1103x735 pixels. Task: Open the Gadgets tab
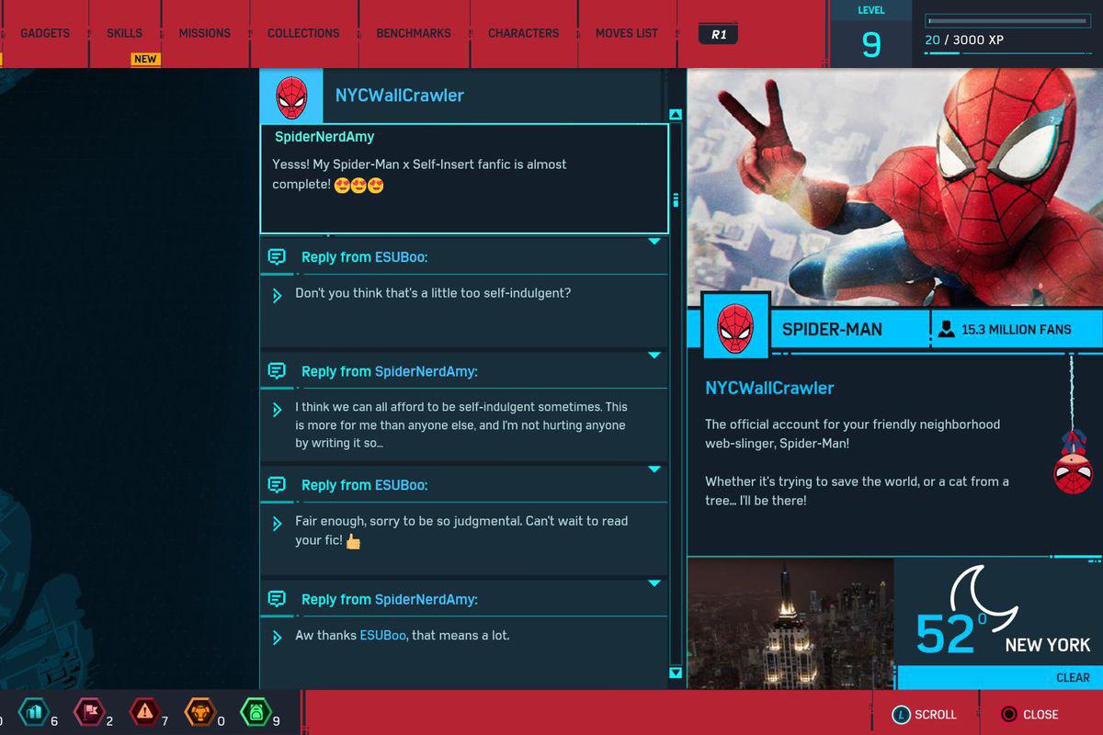45,33
